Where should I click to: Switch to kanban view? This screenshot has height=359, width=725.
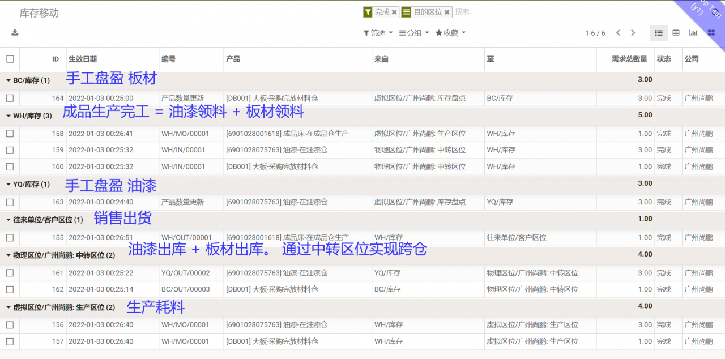coord(711,33)
